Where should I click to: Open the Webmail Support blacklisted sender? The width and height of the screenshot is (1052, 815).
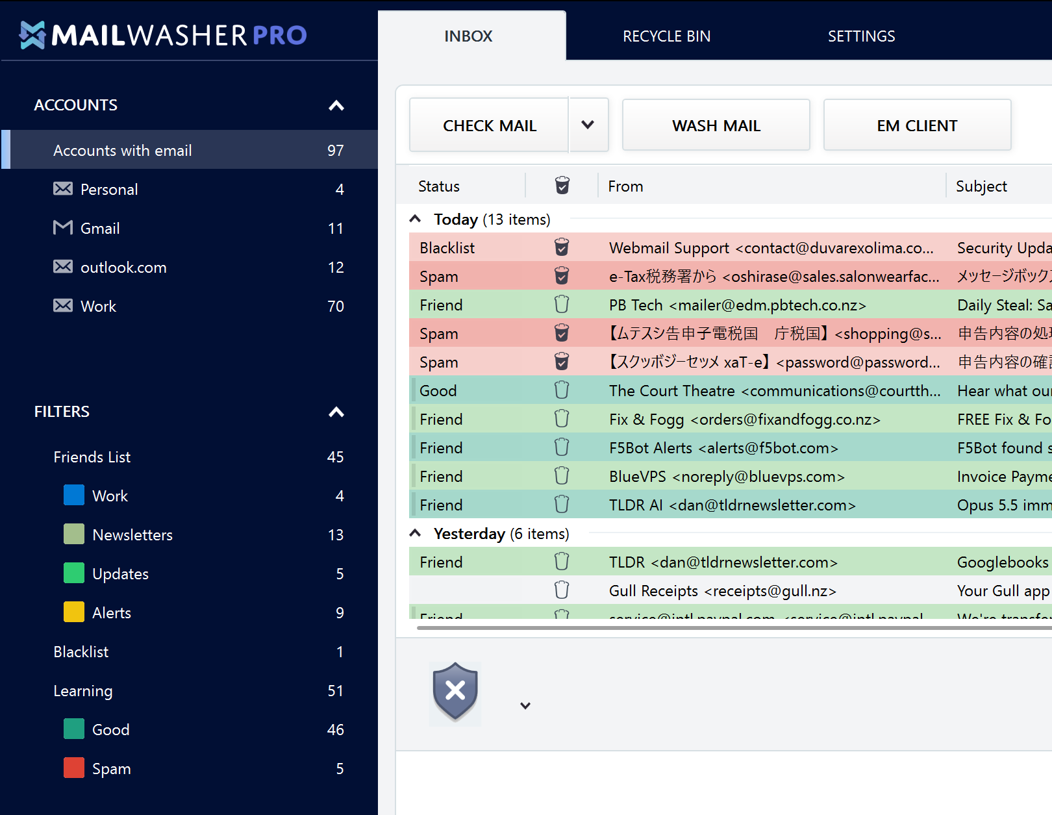pyautogui.click(x=771, y=247)
